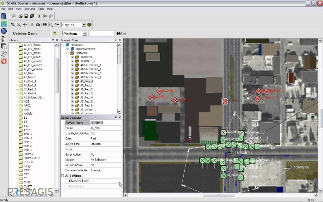The width and height of the screenshot is (323, 202).
Task: Click the find search text field
Action: click(101, 33)
